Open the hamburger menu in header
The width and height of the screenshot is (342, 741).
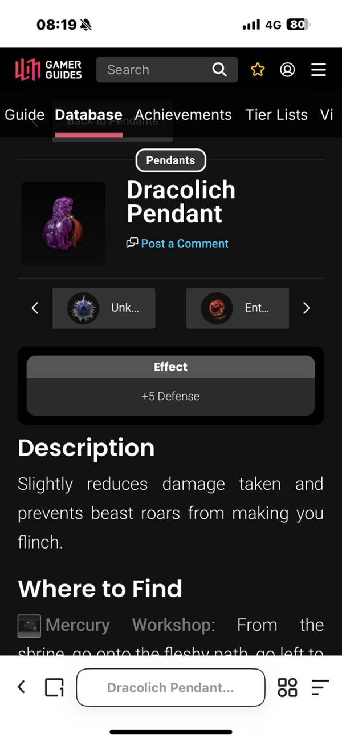pos(319,70)
